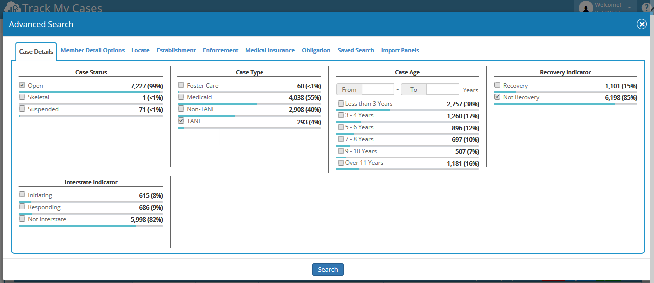The width and height of the screenshot is (654, 283).
Task: Open the user profile avatar icon
Action: (586, 7)
